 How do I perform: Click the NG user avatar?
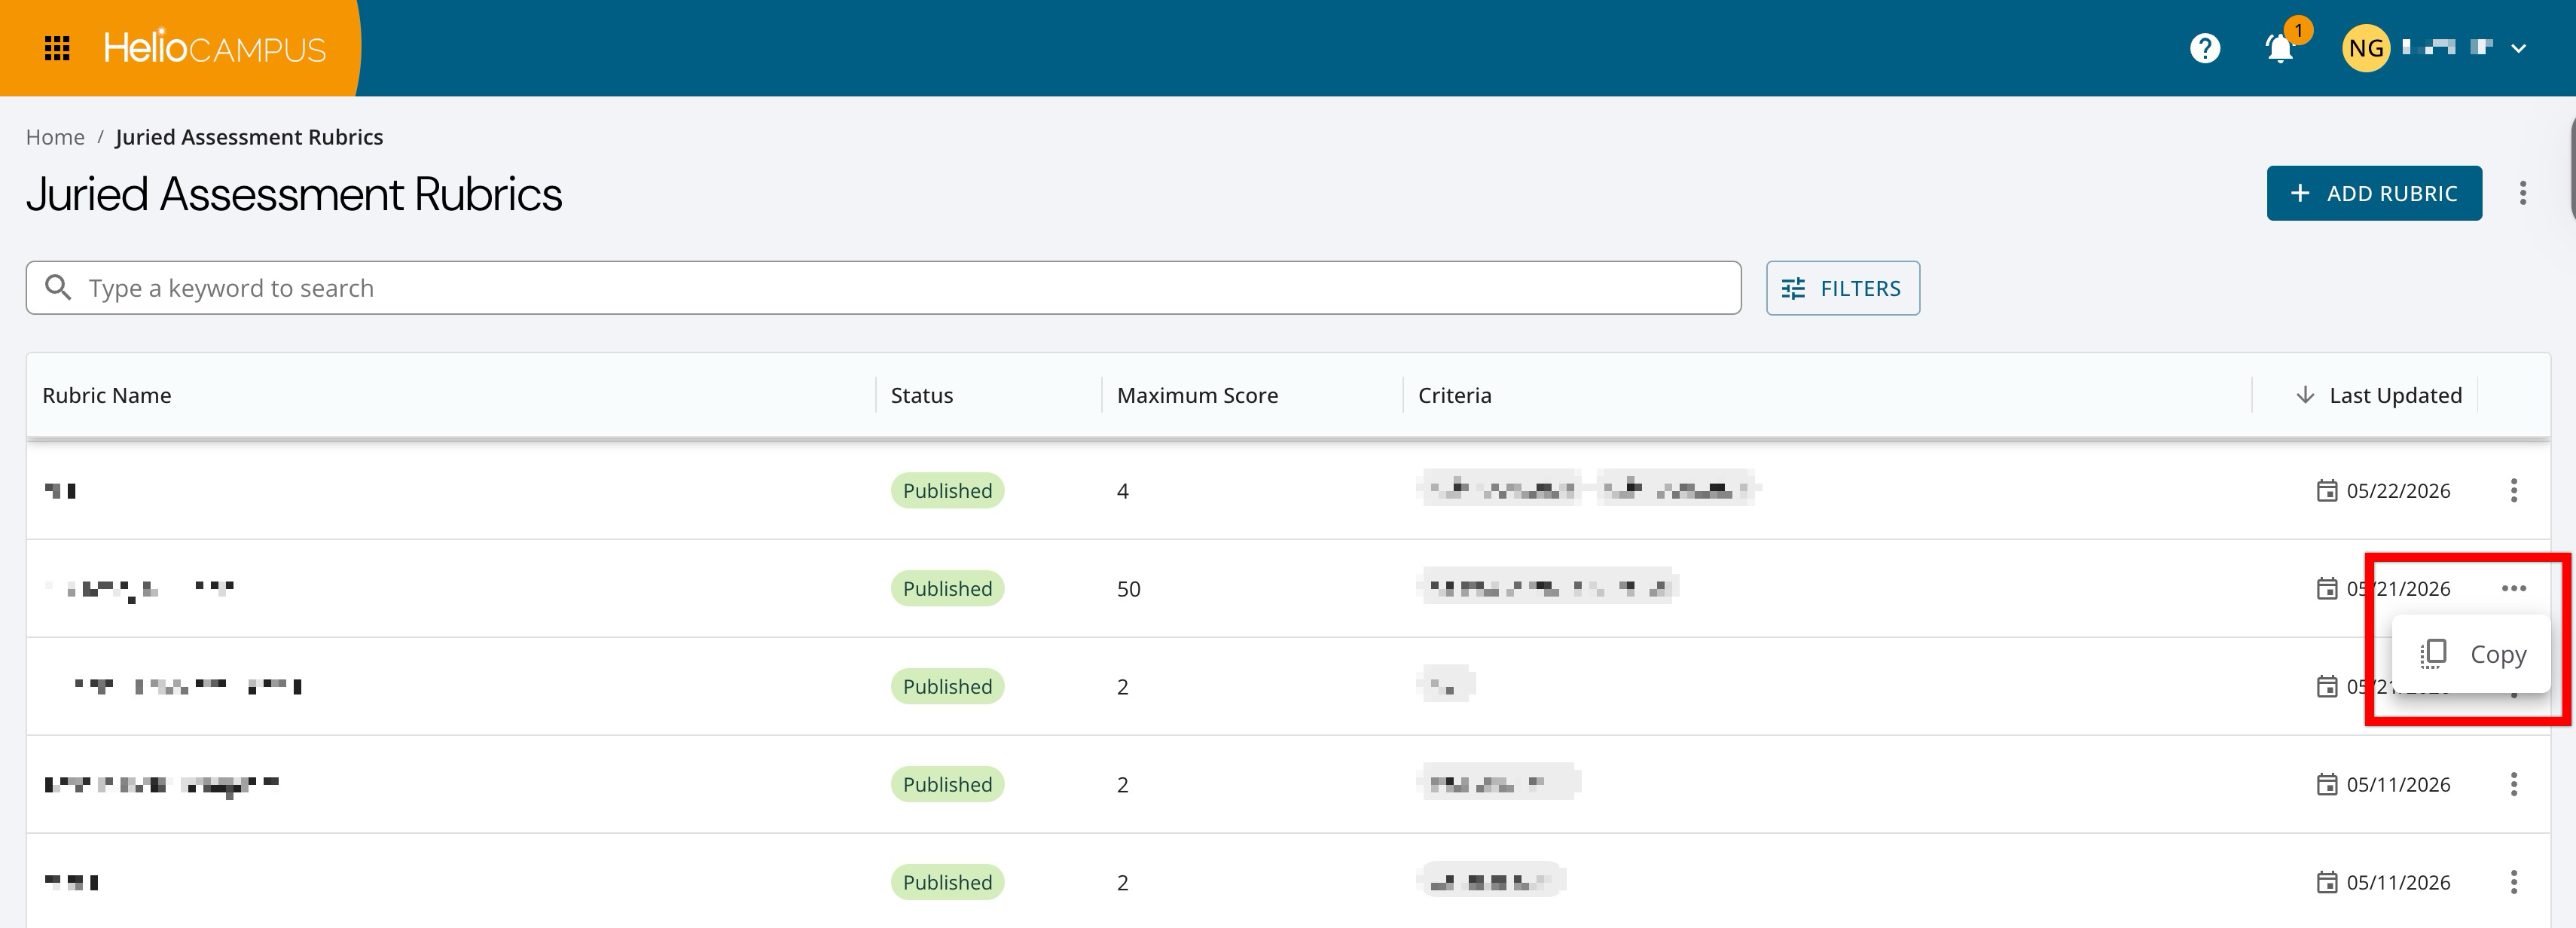tap(2366, 48)
